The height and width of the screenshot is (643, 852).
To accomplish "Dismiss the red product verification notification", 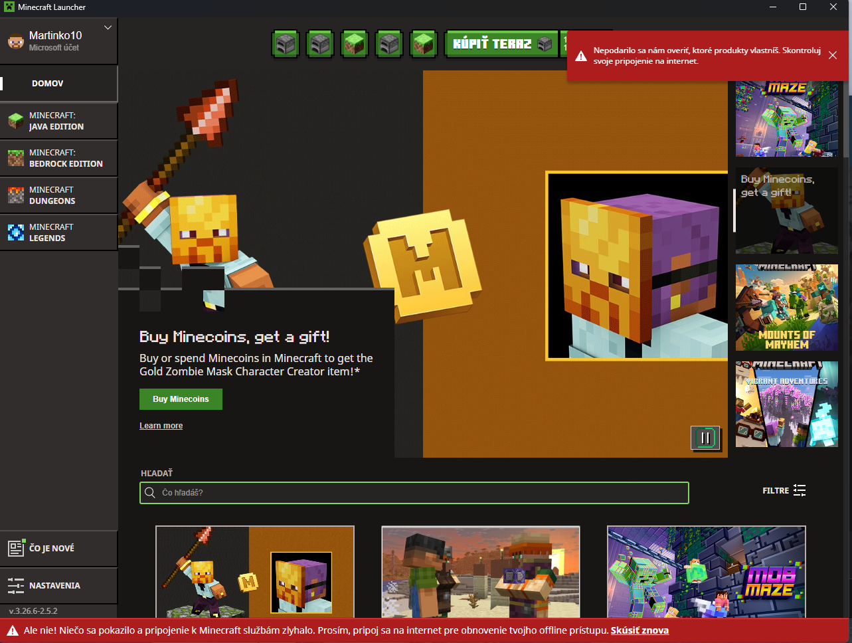I will 833,55.
